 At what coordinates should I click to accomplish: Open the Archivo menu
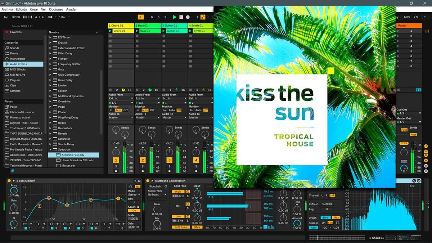[x=7, y=9]
